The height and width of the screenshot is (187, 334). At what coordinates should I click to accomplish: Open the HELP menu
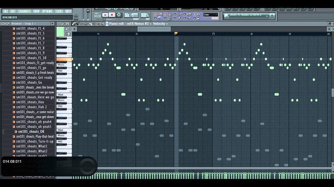pyautogui.click(x=68, y=11)
